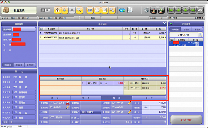Switch to the 進貨 bottom tab
The width and height of the screenshot is (208, 128).
pos(55,98)
